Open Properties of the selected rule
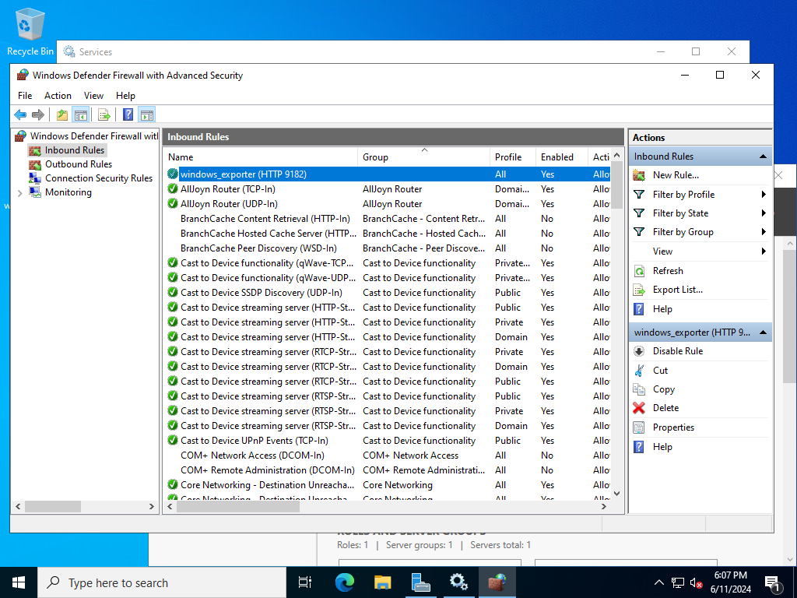 (673, 427)
